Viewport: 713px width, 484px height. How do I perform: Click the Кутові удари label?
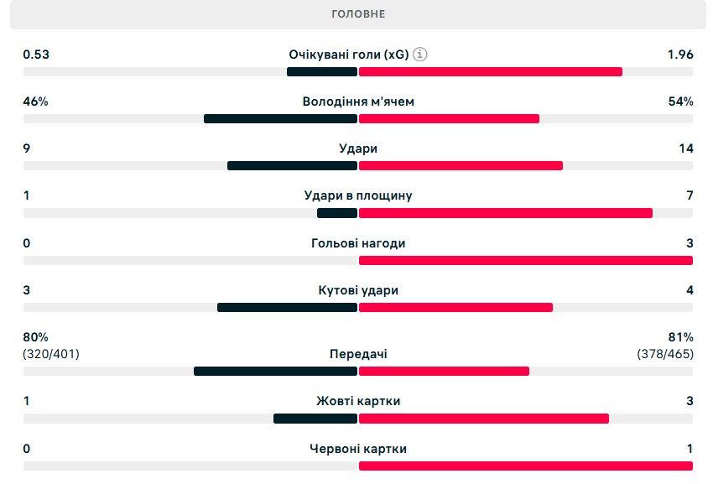click(358, 290)
